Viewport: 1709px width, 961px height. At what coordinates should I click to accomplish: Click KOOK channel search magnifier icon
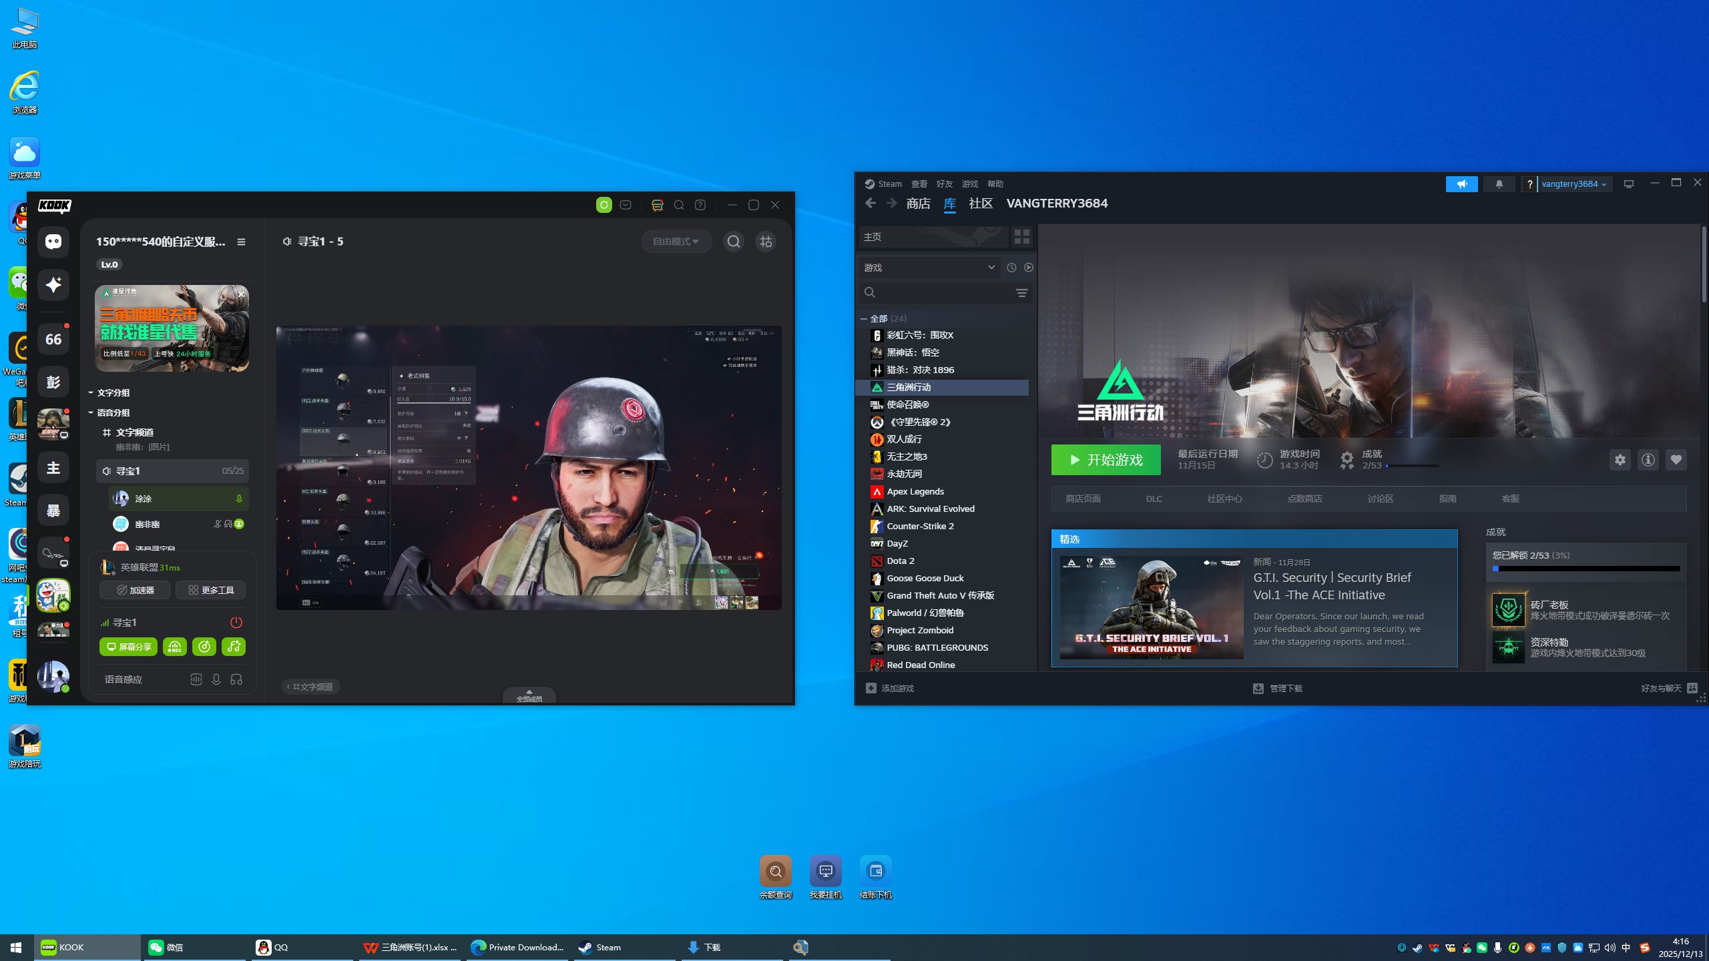[733, 242]
